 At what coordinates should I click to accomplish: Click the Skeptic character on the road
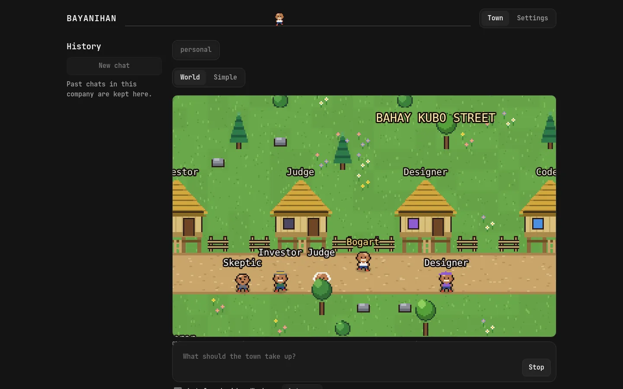[x=243, y=282]
